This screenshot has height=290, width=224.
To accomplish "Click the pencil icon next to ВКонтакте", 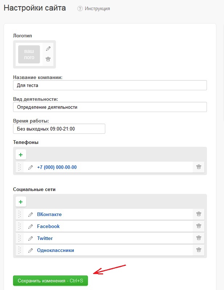I will coord(30,215).
